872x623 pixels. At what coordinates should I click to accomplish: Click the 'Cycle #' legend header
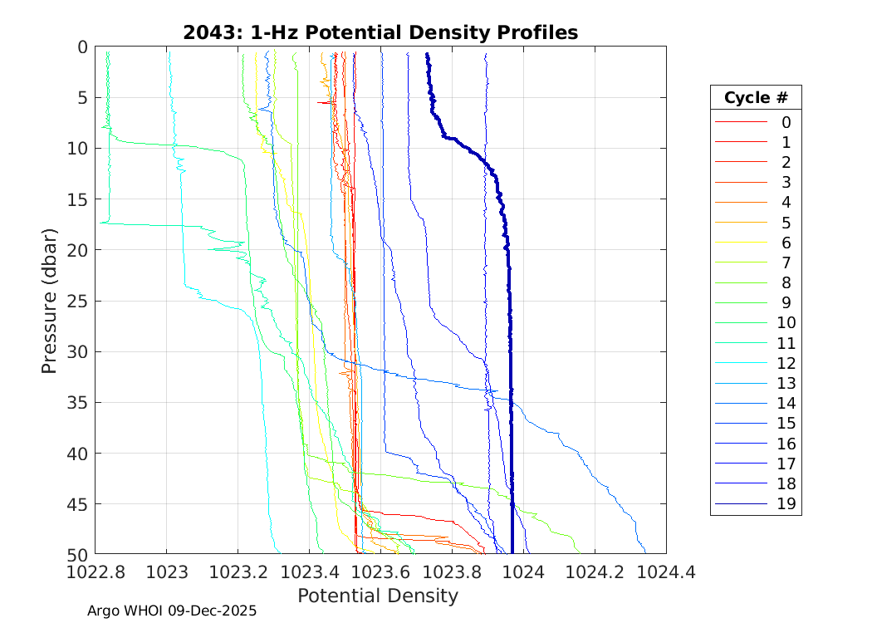756,98
